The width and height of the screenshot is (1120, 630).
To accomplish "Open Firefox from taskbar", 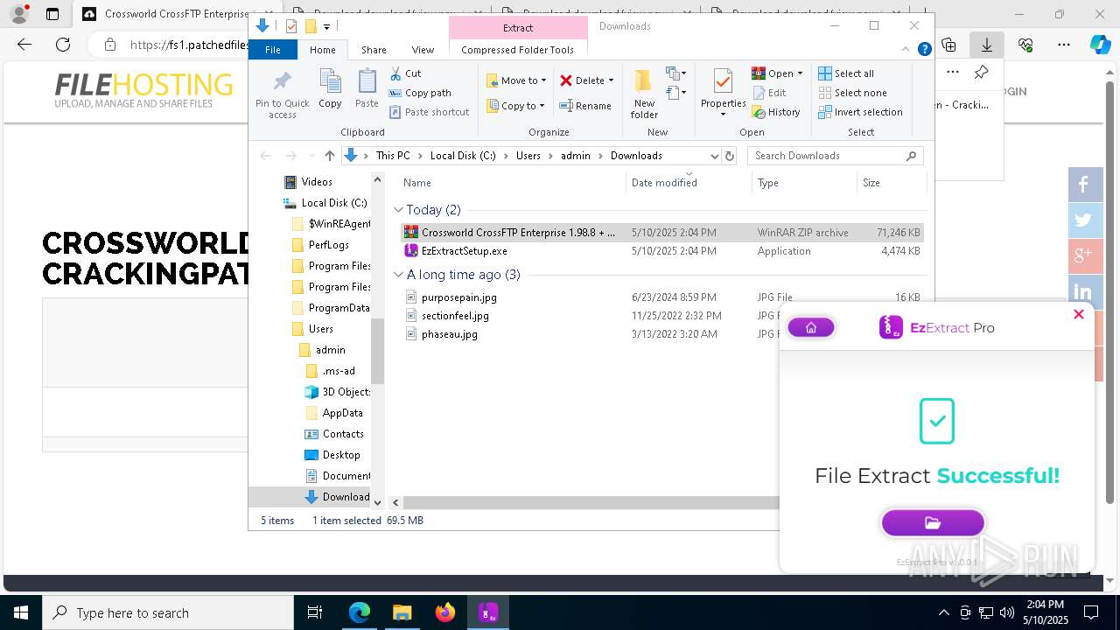I will click(x=445, y=612).
